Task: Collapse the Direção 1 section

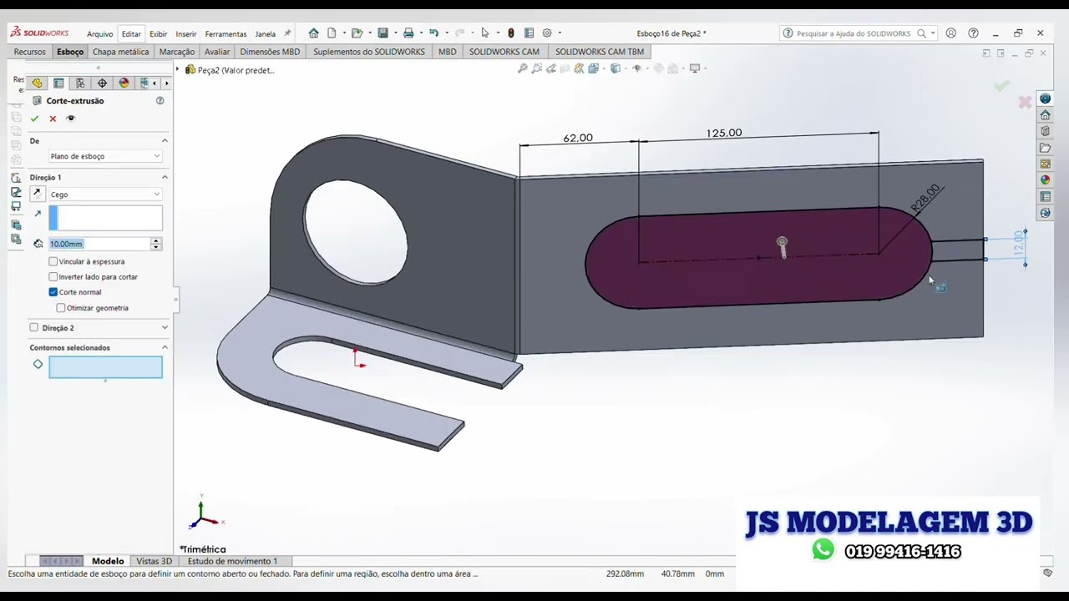Action: click(x=165, y=177)
